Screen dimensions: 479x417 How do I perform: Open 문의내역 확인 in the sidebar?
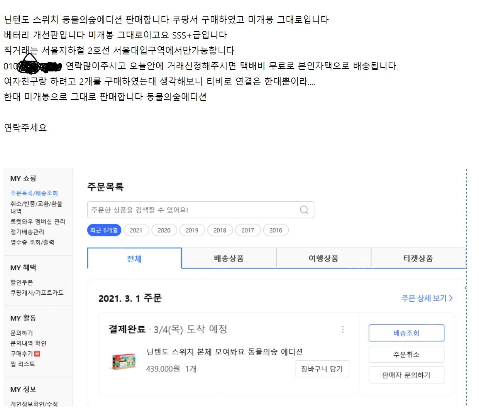click(x=28, y=343)
